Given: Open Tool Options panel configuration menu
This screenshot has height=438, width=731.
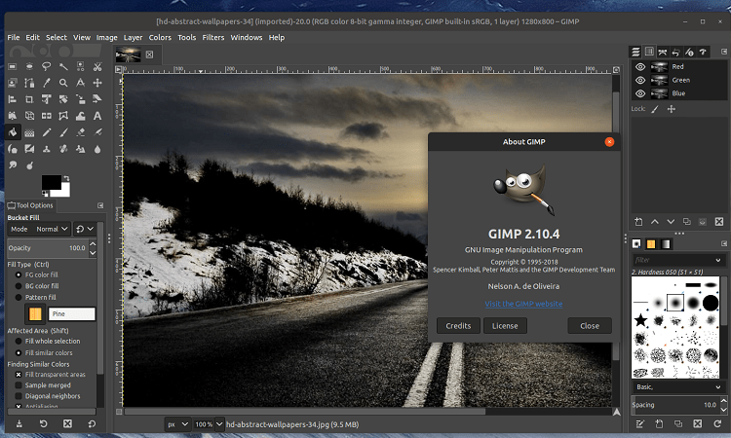Looking at the screenshot, I should [100, 205].
